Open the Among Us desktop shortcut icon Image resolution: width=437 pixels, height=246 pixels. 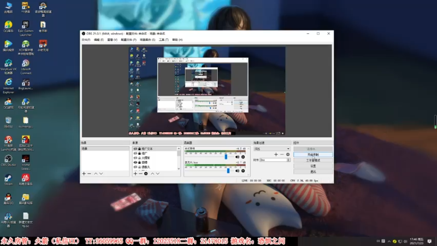pyautogui.click(x=26, y=143)
